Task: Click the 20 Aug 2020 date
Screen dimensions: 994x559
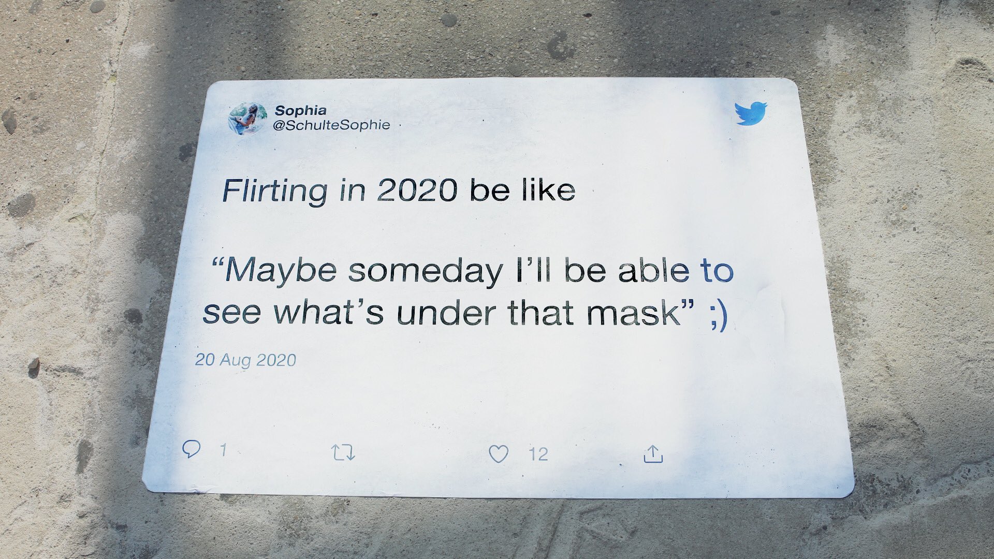Action: [245, 360]
